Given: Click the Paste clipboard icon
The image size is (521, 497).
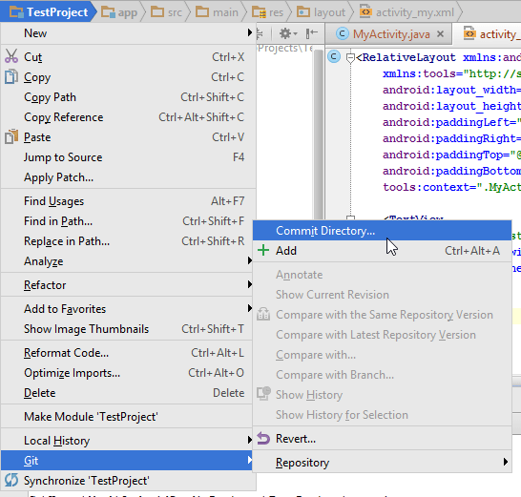Looking at the screenshot, I should pos(11,136).
